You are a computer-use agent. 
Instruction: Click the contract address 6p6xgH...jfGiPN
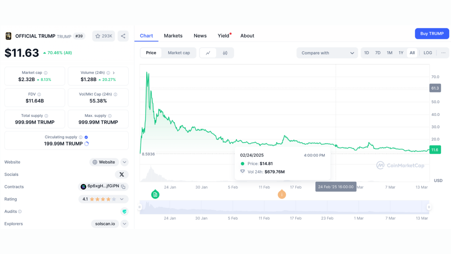click(x=103, y=186)
